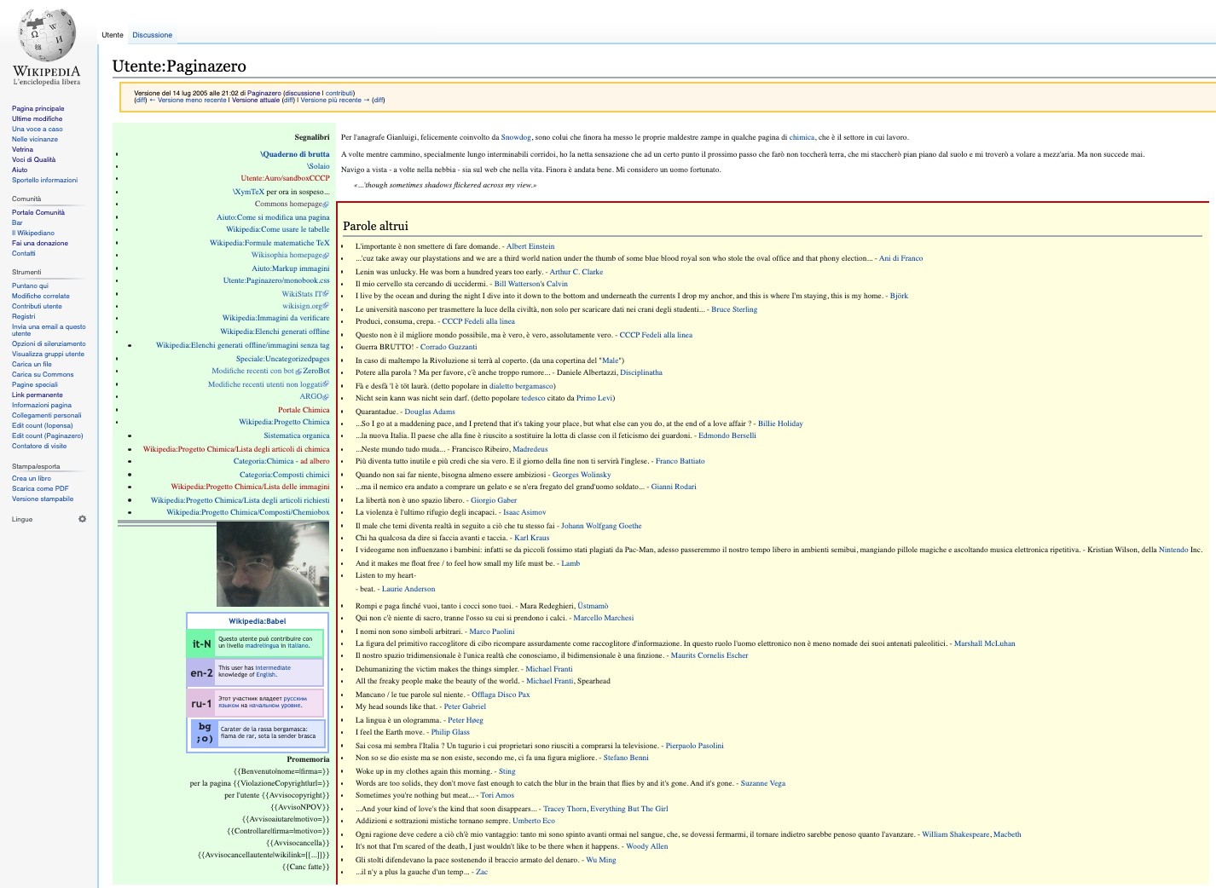Click Fai una donazione link

tap(40, 243)
